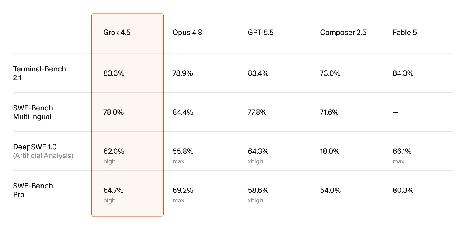The height and width of the screenshot is (230, 466).
Task: Select Opus 4.8's 69.2% SWE-Bench Pro score
Action: tap(183, 190)
